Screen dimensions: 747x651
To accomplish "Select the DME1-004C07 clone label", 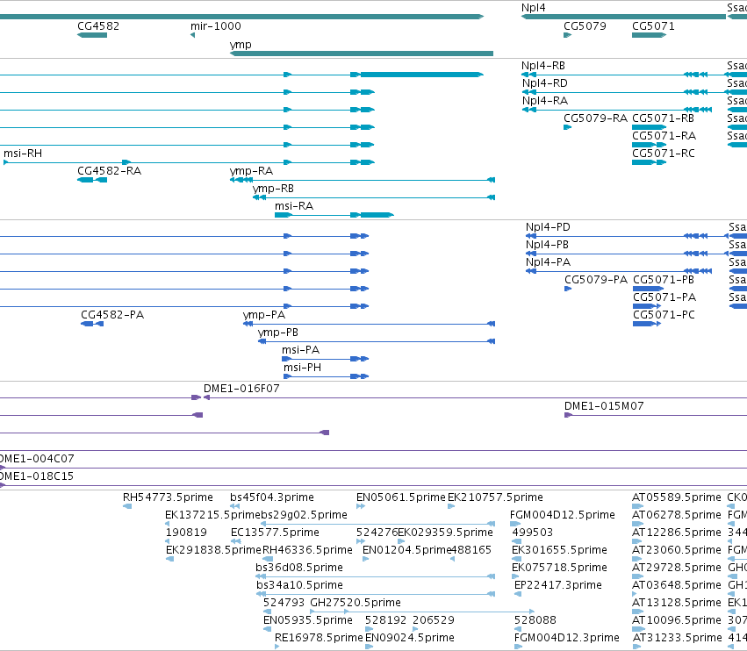I will pos(37,459).
